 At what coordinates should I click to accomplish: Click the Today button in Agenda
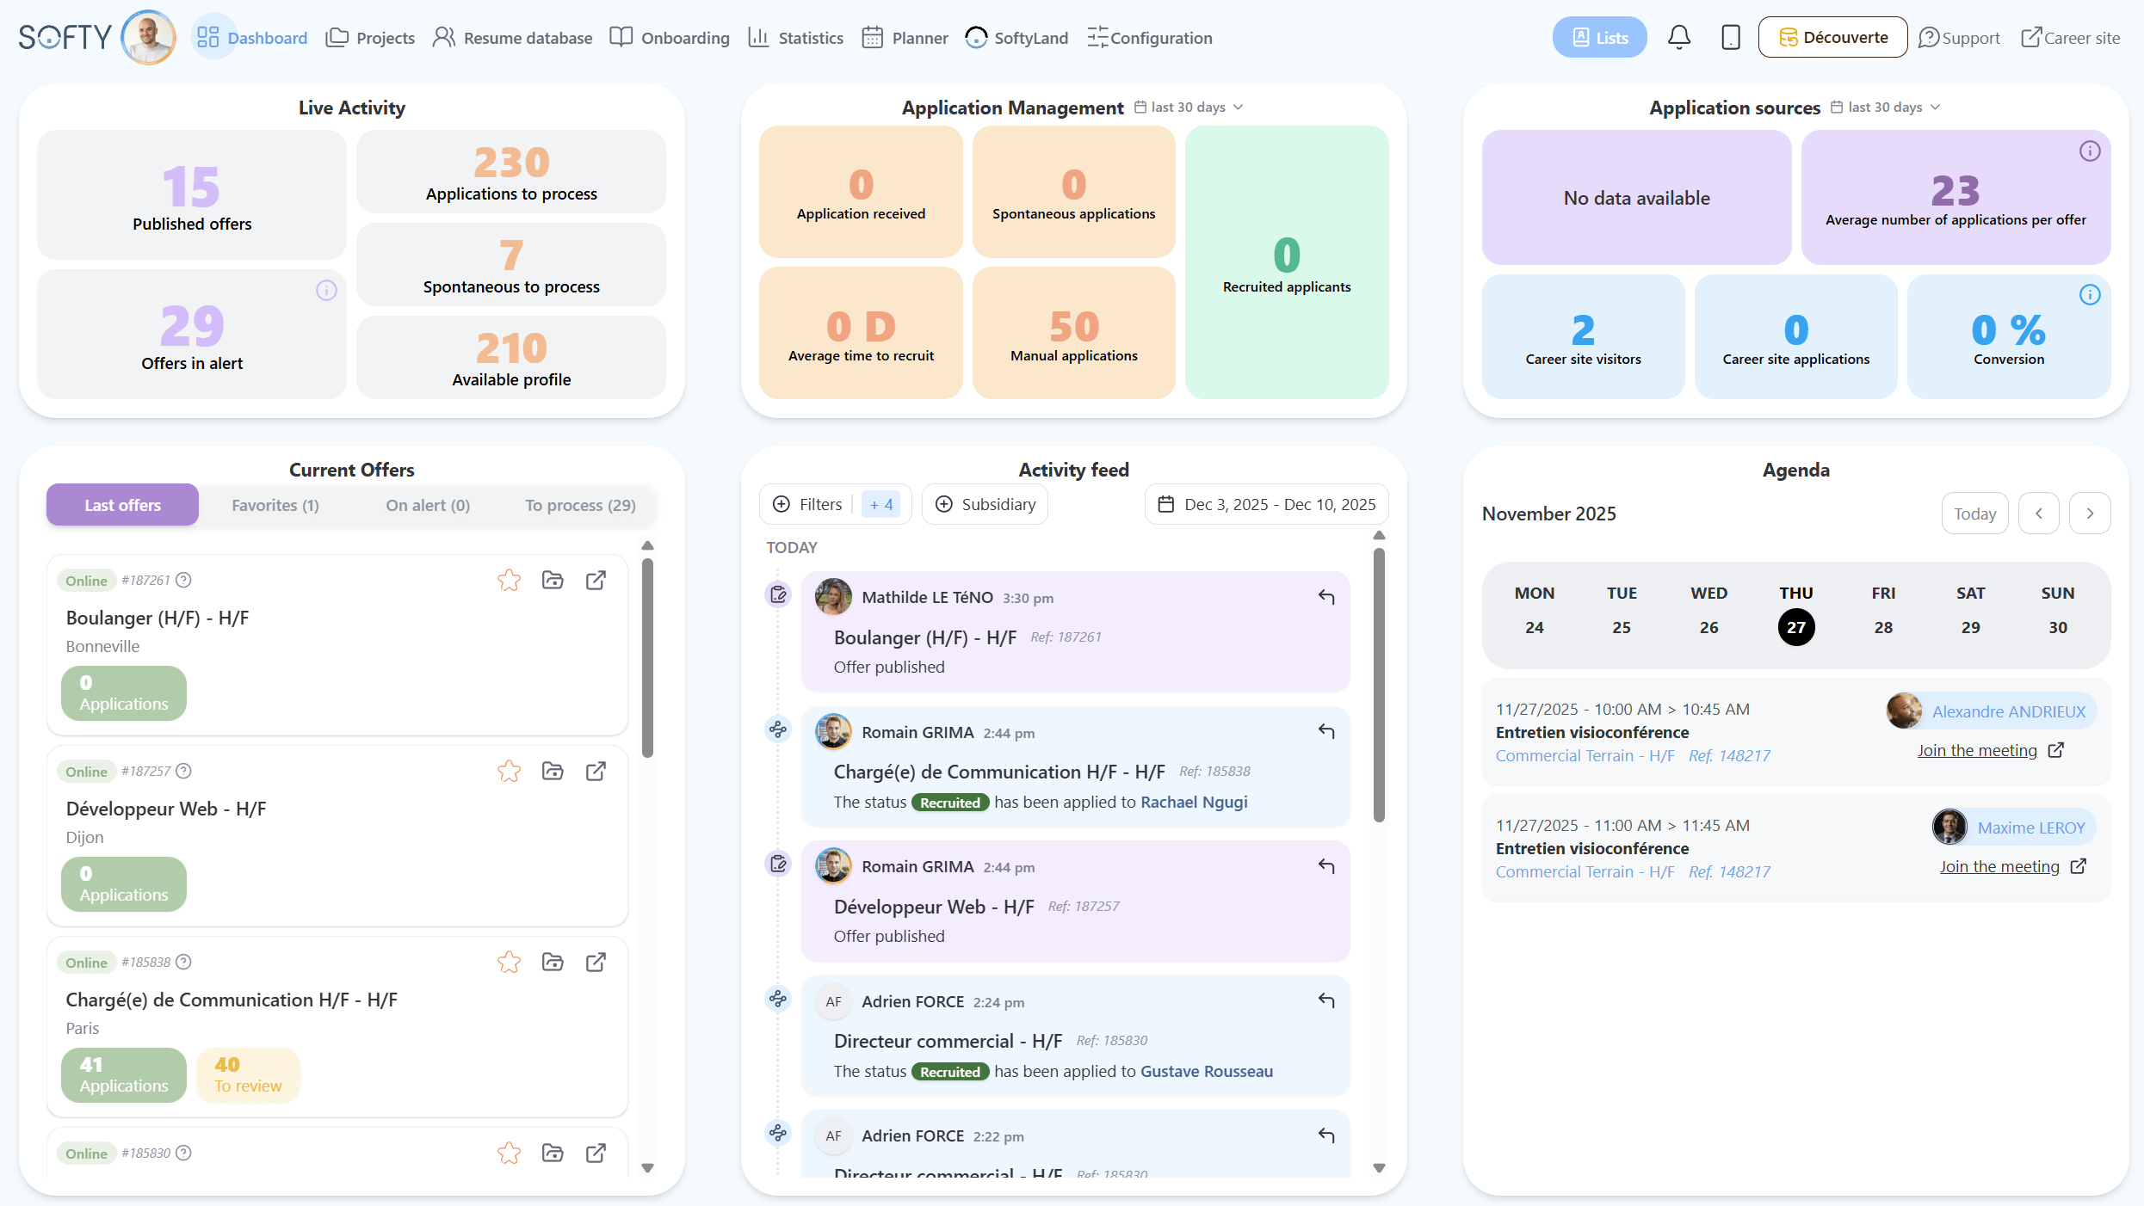click(x=1974, y=514)
